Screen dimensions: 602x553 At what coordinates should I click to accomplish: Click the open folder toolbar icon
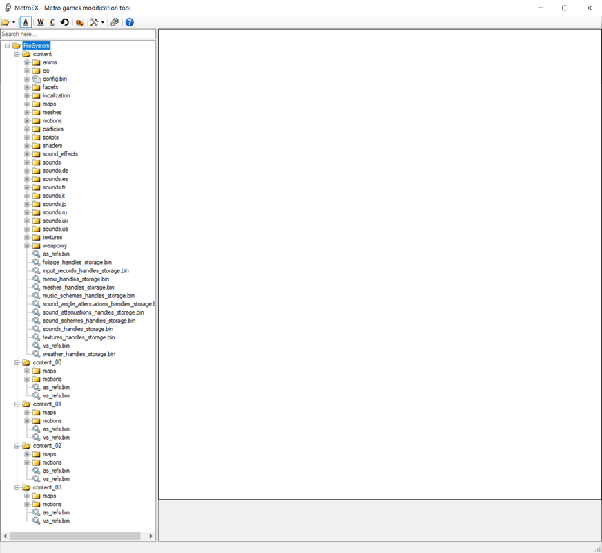click(x=6, y=22)
